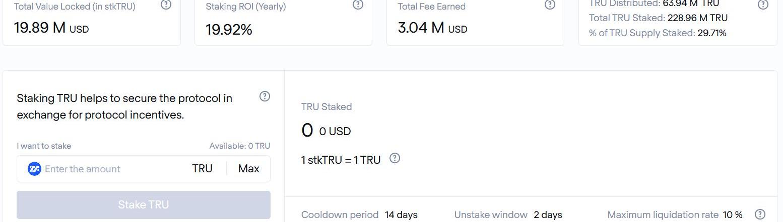
Task: Click the TRU currency label in stake input
Action: coord(202,169)
